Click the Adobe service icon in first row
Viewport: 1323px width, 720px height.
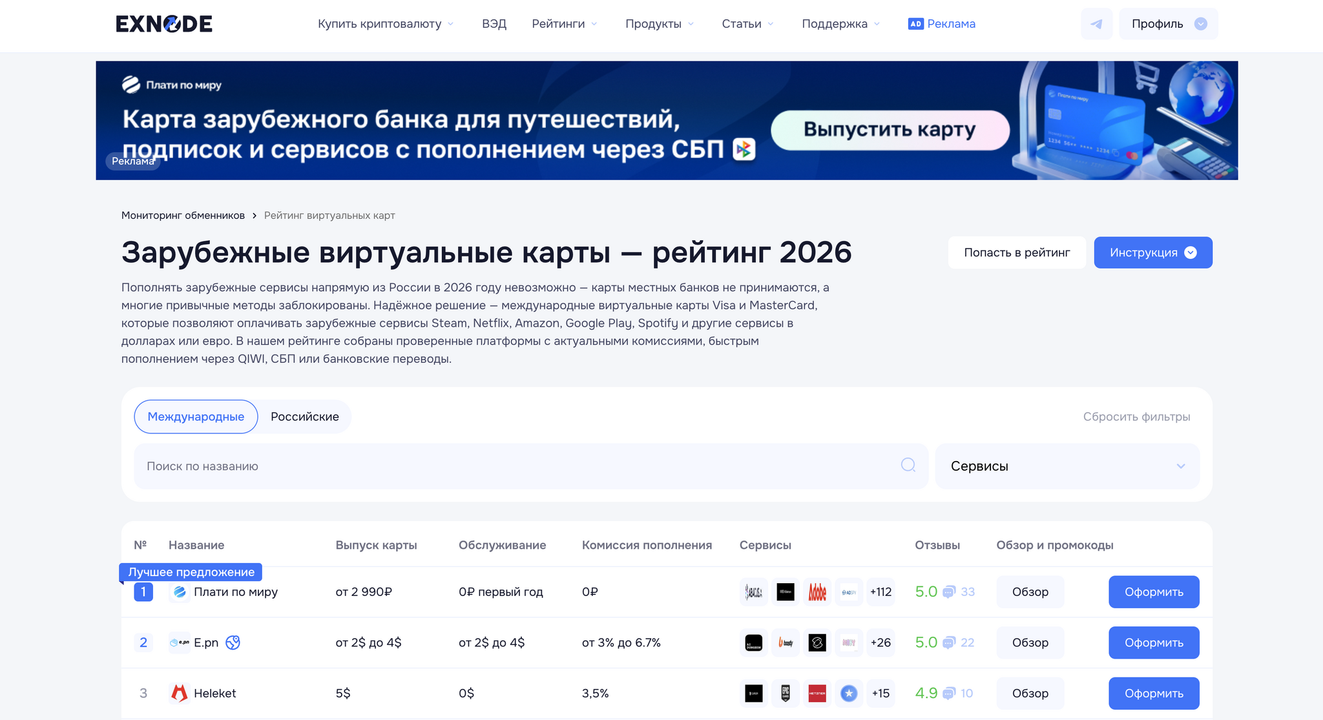(817, 591)
